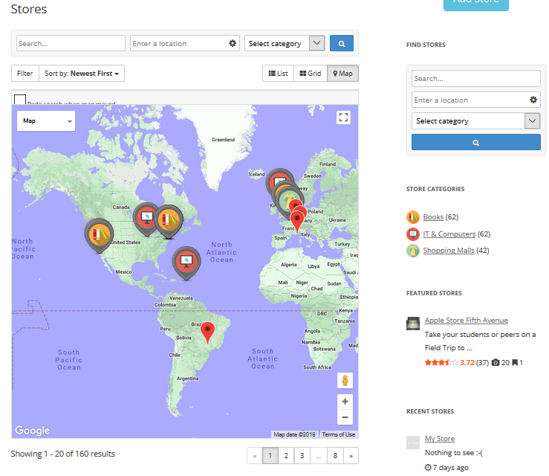Image resolution: width=549 pixels, height=476 pixels.
Task: Zoom in using the map plus button
Action: 344,402
